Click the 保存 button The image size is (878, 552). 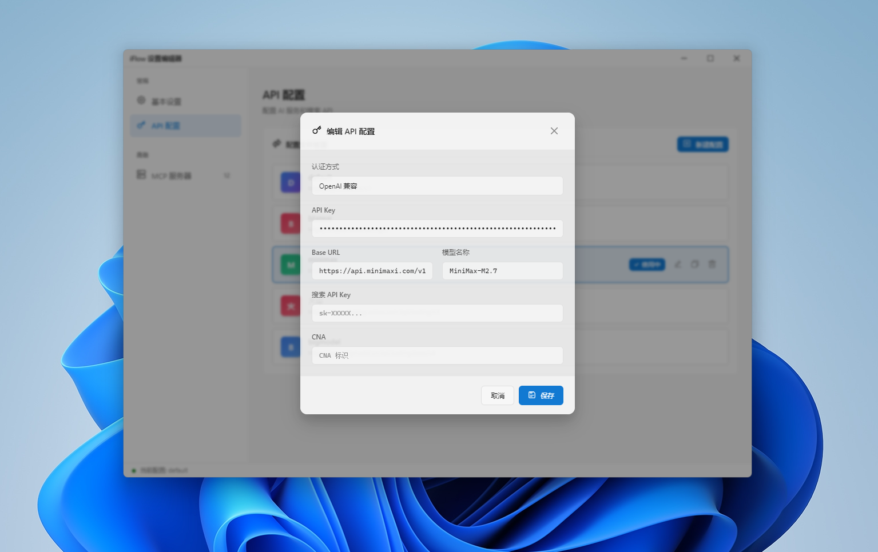(541, 395)
